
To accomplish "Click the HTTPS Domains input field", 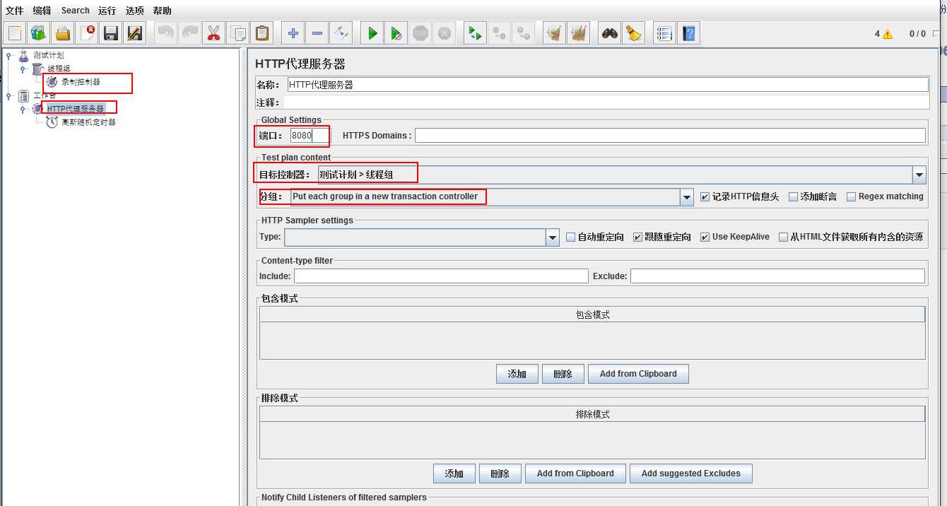I will tap(670, 135).
